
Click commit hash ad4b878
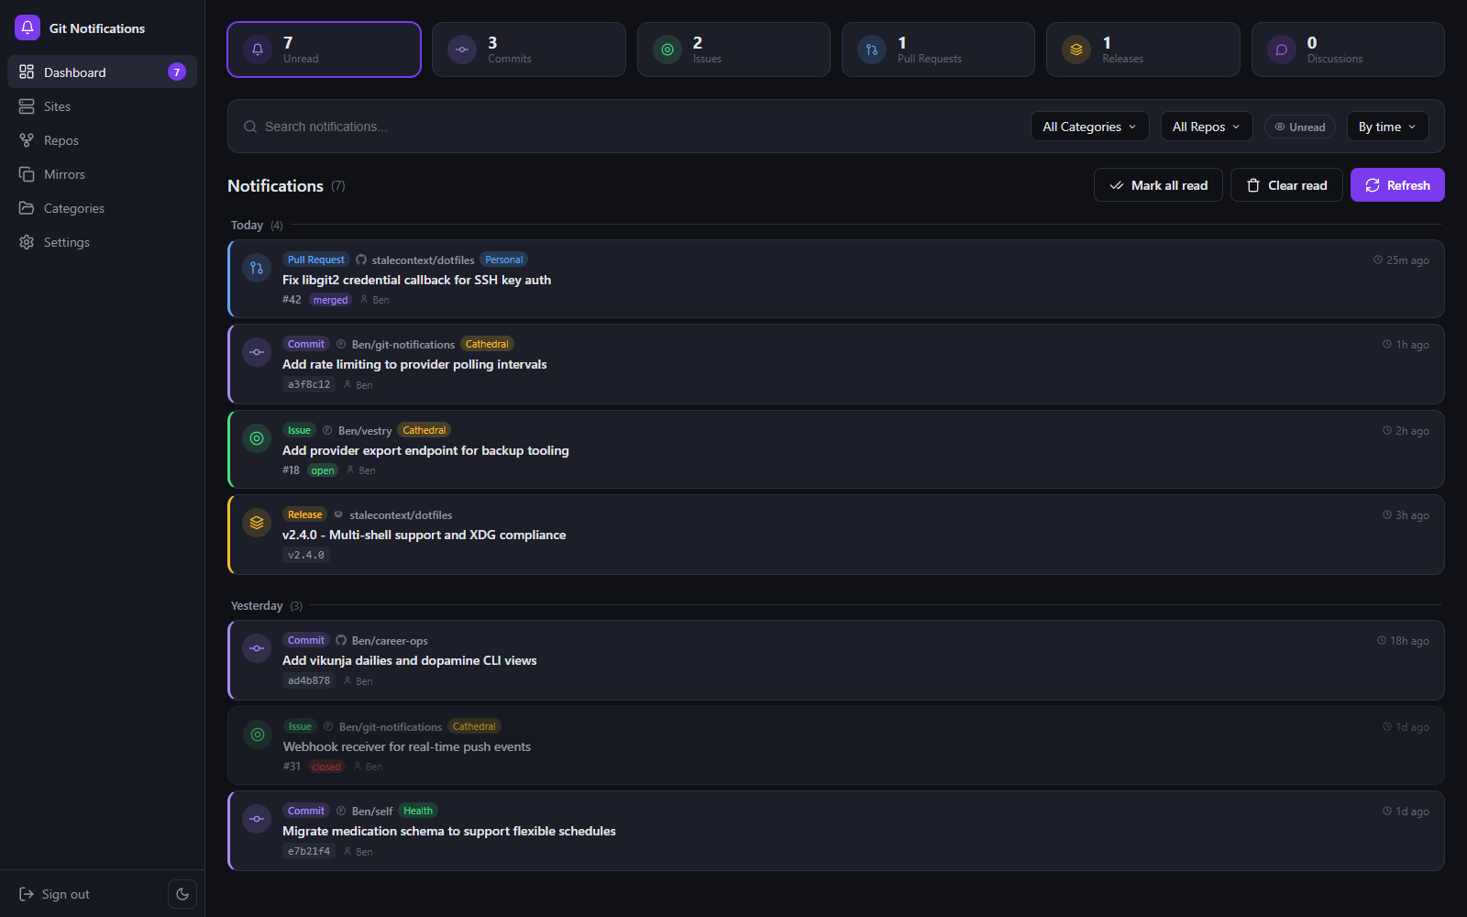[309, 680]
